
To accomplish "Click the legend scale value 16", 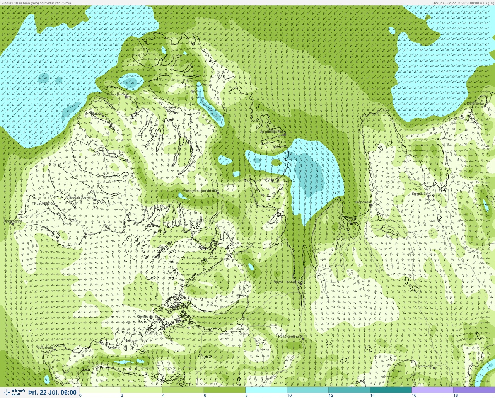I will click(414, 395).
